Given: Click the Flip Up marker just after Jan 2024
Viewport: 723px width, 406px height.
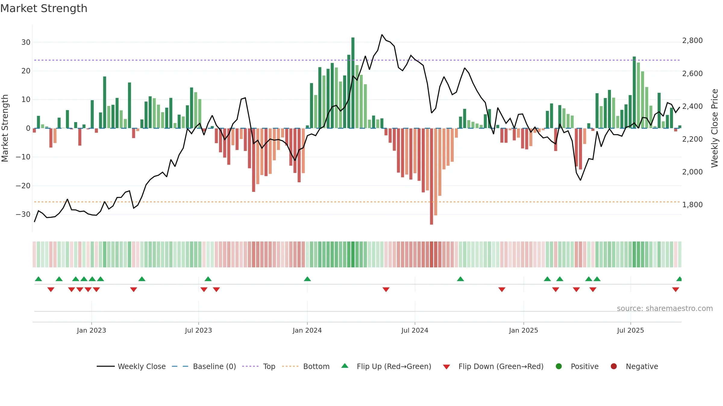Looking at the screenshot, I should tap(307, 279).
